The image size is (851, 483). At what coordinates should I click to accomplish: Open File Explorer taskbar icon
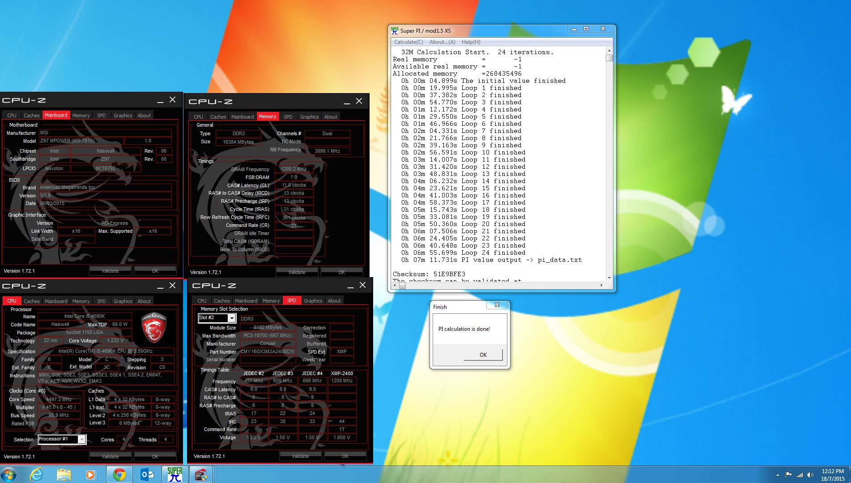(64, 474)
